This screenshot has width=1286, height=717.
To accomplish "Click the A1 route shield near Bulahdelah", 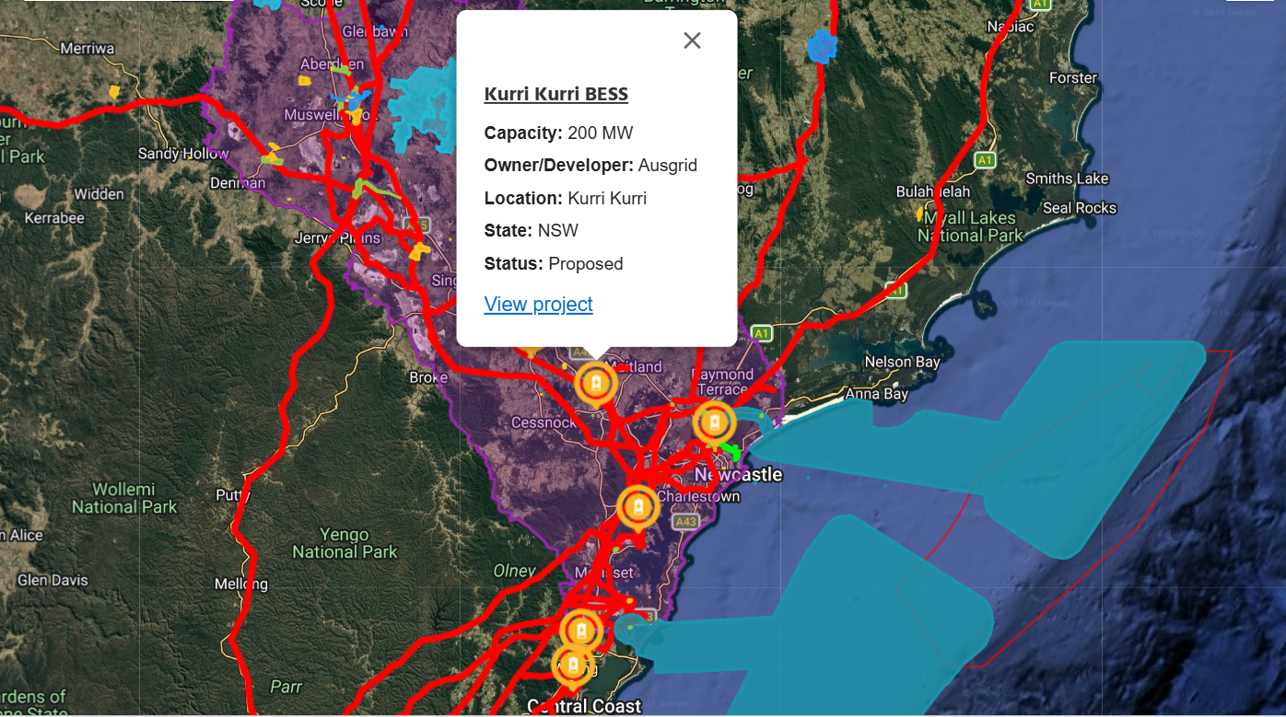I will tap(983, 160).
